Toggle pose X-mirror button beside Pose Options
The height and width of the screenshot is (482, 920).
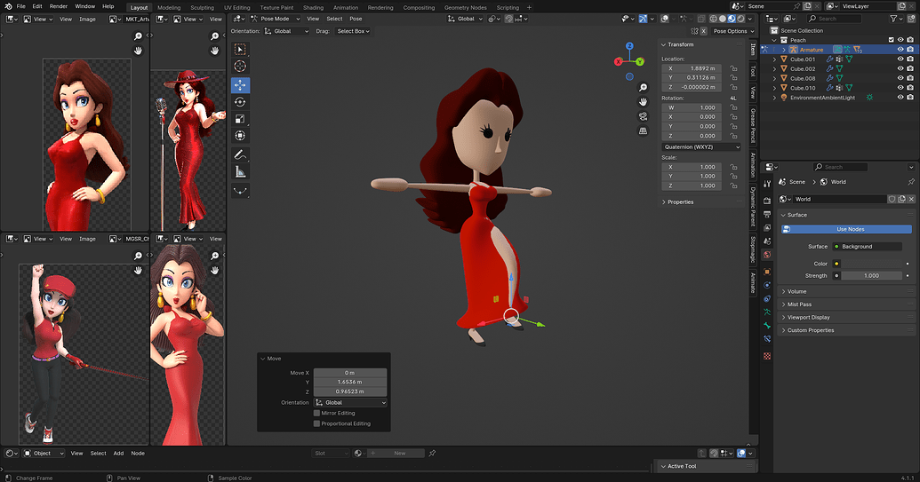click(703, 31)
